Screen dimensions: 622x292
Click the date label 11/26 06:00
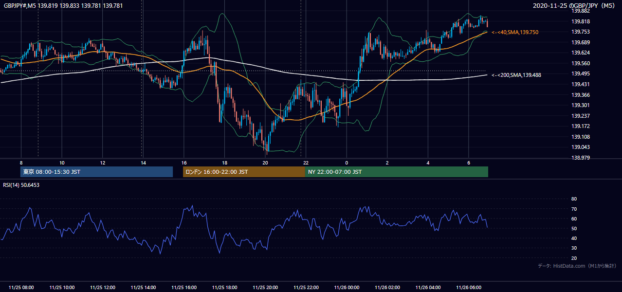pos(469,288)
